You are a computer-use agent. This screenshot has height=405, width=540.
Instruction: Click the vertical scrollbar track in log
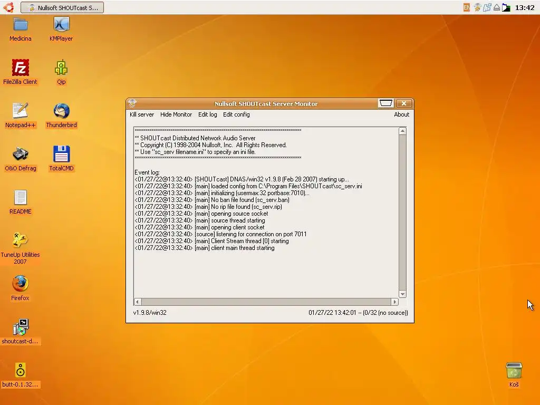click(x=402, y=213)
